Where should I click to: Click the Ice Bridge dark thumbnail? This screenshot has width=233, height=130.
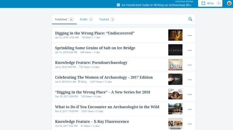pos(175,50)
